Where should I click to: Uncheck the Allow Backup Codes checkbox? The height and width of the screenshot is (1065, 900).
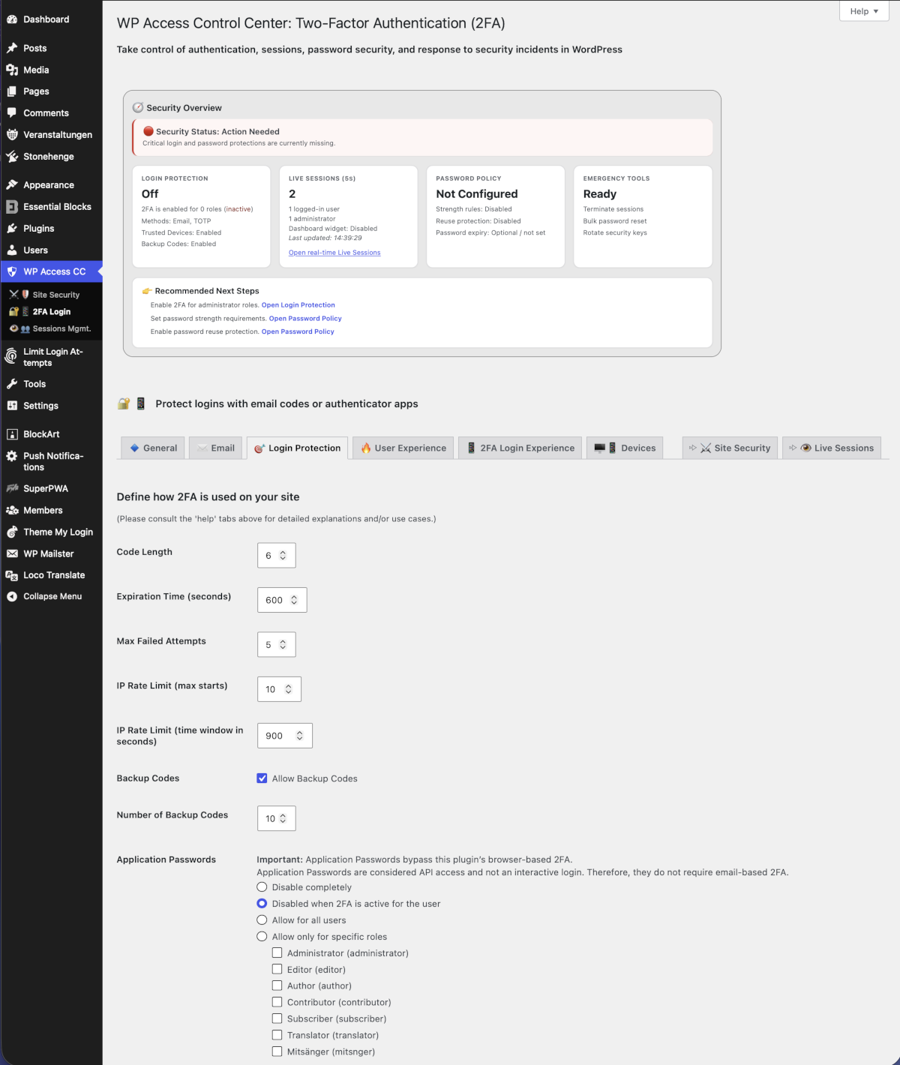click(x=262, y=778)
